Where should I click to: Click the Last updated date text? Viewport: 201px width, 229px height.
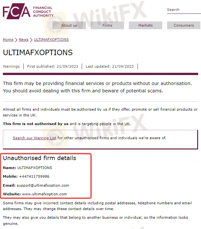(110, 66)
